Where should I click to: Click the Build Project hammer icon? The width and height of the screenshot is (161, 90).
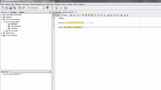(53, 8)
